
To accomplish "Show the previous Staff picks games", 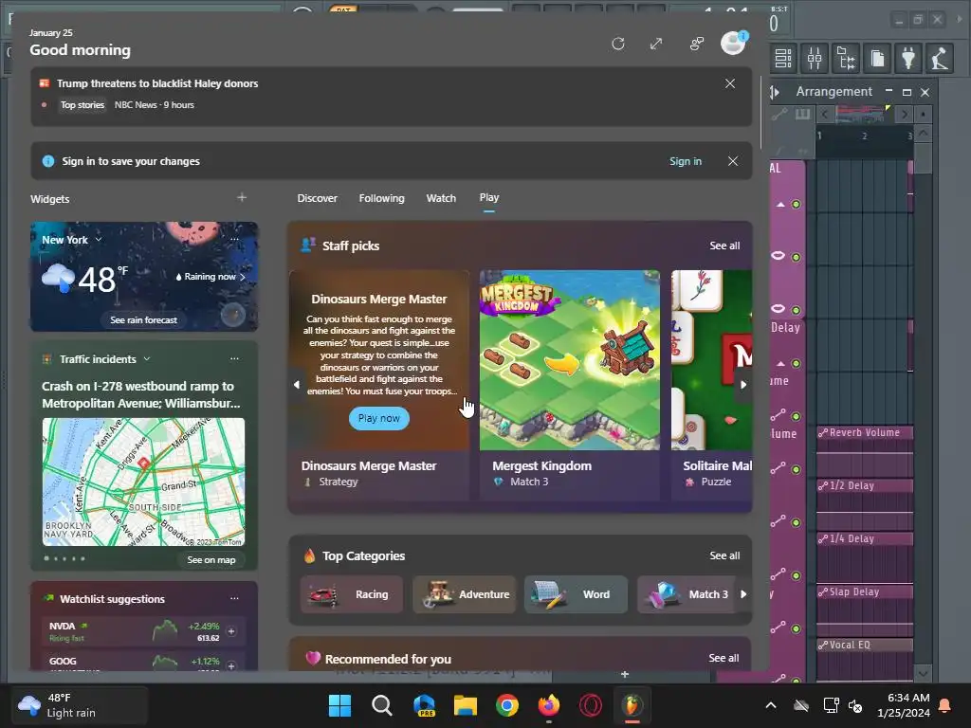I will (297, 385).
